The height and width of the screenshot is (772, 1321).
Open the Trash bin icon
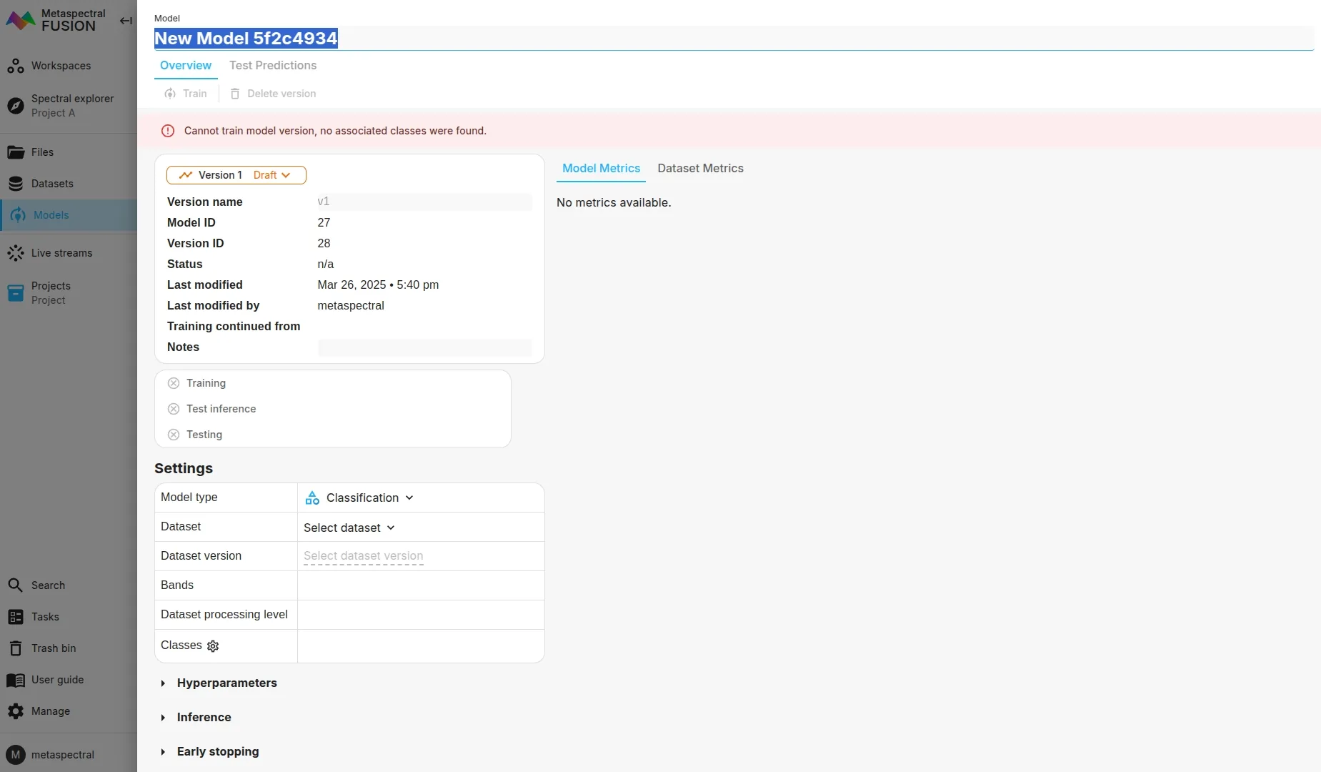pyautogui.click(x=16, y=648)
